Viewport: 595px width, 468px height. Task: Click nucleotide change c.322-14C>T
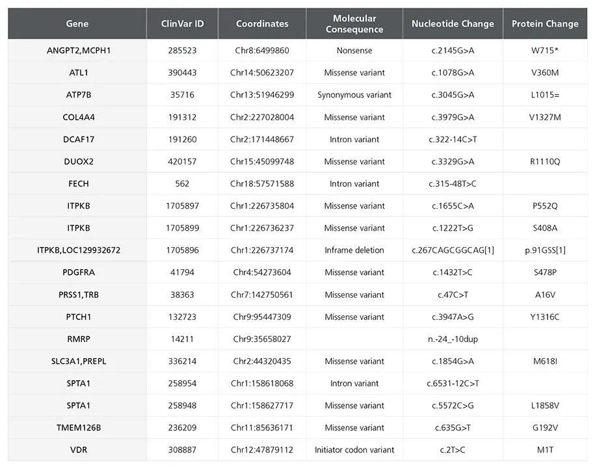453,139
